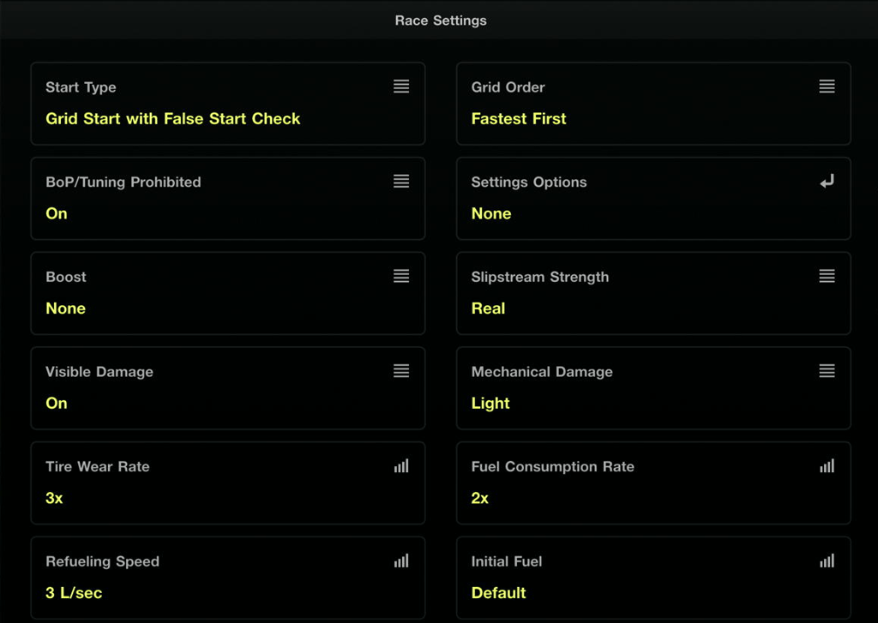Image resolution: width=878 pixels, height=623 pixels.
Task: Click the list icon beside Mechanical Damage
Action: [x=827, y=371]
